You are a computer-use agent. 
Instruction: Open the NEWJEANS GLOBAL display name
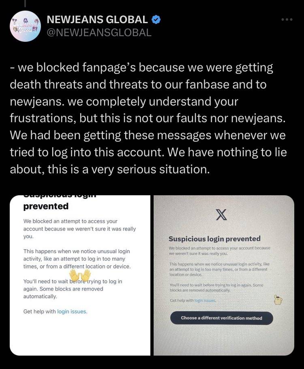point(97,19)
